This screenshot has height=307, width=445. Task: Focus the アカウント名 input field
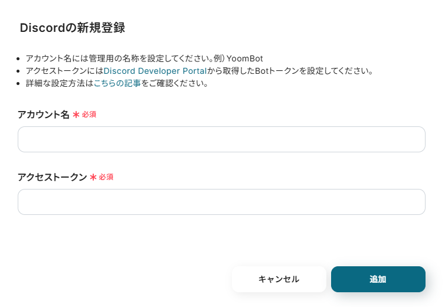221,139
